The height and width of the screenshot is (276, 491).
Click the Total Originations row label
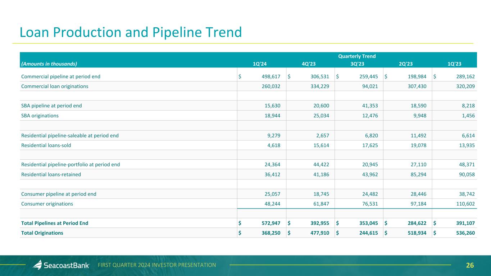[42, 233]
